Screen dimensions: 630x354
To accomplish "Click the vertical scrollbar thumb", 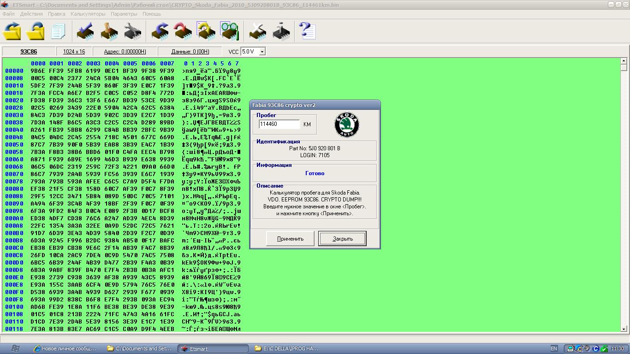I will click(624, 67).
